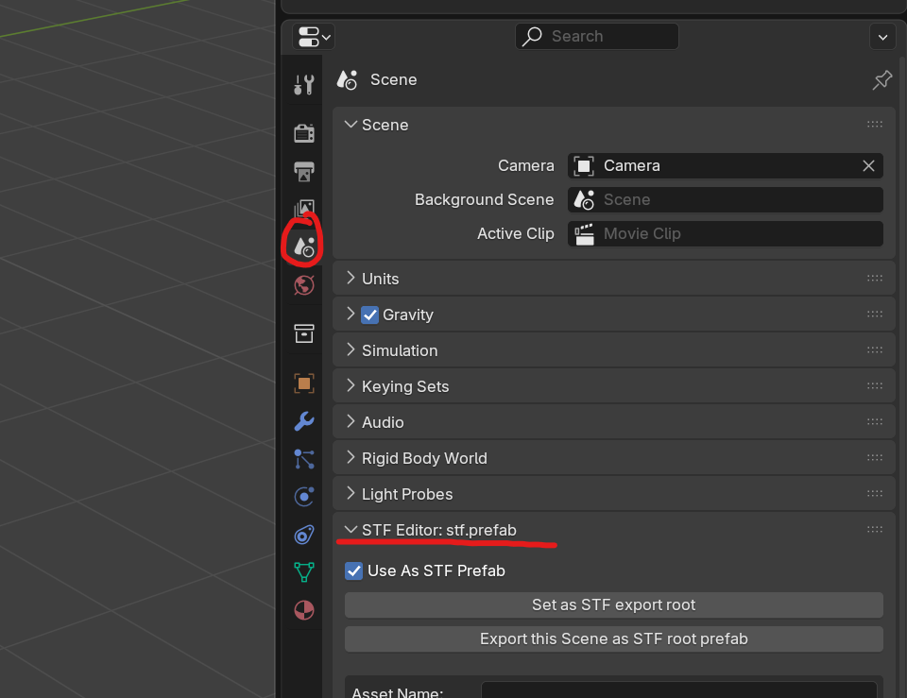
Task: Open the Object Constraints tab
Action: tap(303, 535)
